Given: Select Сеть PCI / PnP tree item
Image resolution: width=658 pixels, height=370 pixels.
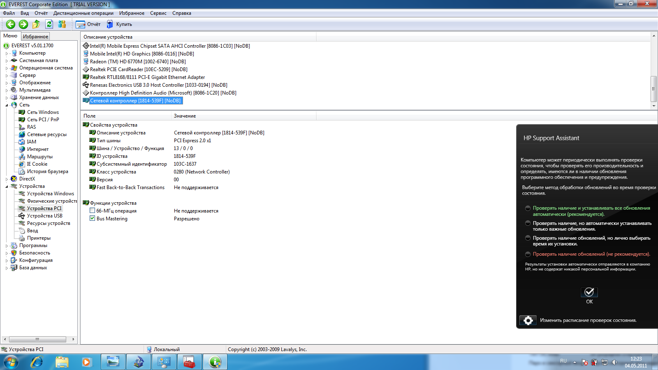Looking at the screenshot, I should [43, 120].
